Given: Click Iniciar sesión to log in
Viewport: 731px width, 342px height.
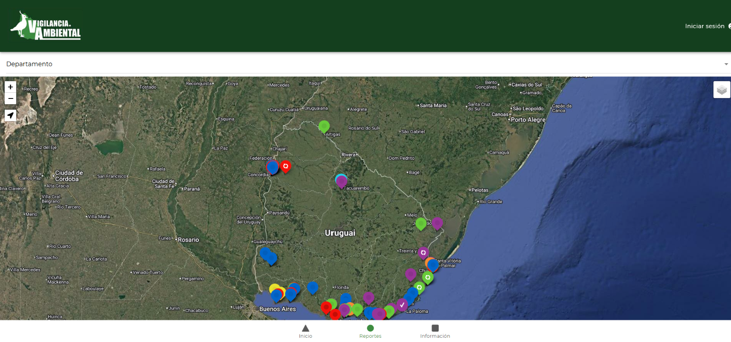Looking at the screenshot, I should click(x=705, y=26).
